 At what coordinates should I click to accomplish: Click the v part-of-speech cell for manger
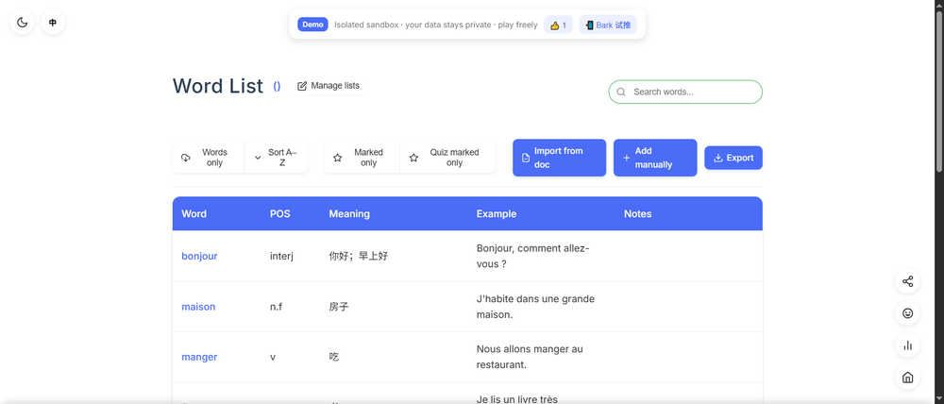pyautogui.click(x=273, y=357)
